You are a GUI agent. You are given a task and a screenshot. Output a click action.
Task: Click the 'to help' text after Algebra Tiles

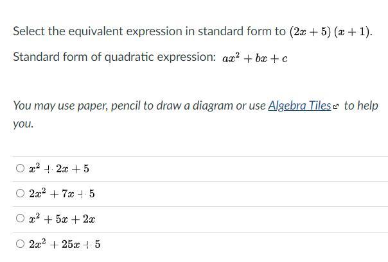pyautogui.click(x=361, y=106)
